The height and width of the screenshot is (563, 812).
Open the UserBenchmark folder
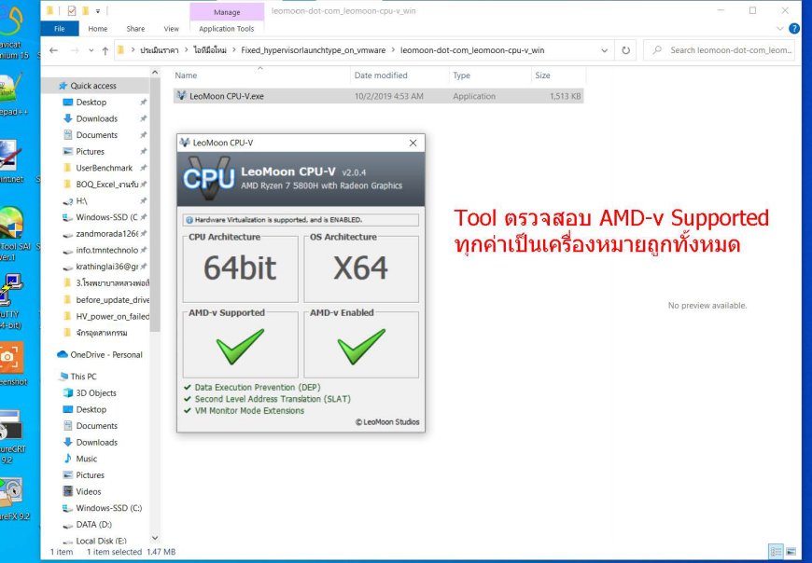[105, 168]
